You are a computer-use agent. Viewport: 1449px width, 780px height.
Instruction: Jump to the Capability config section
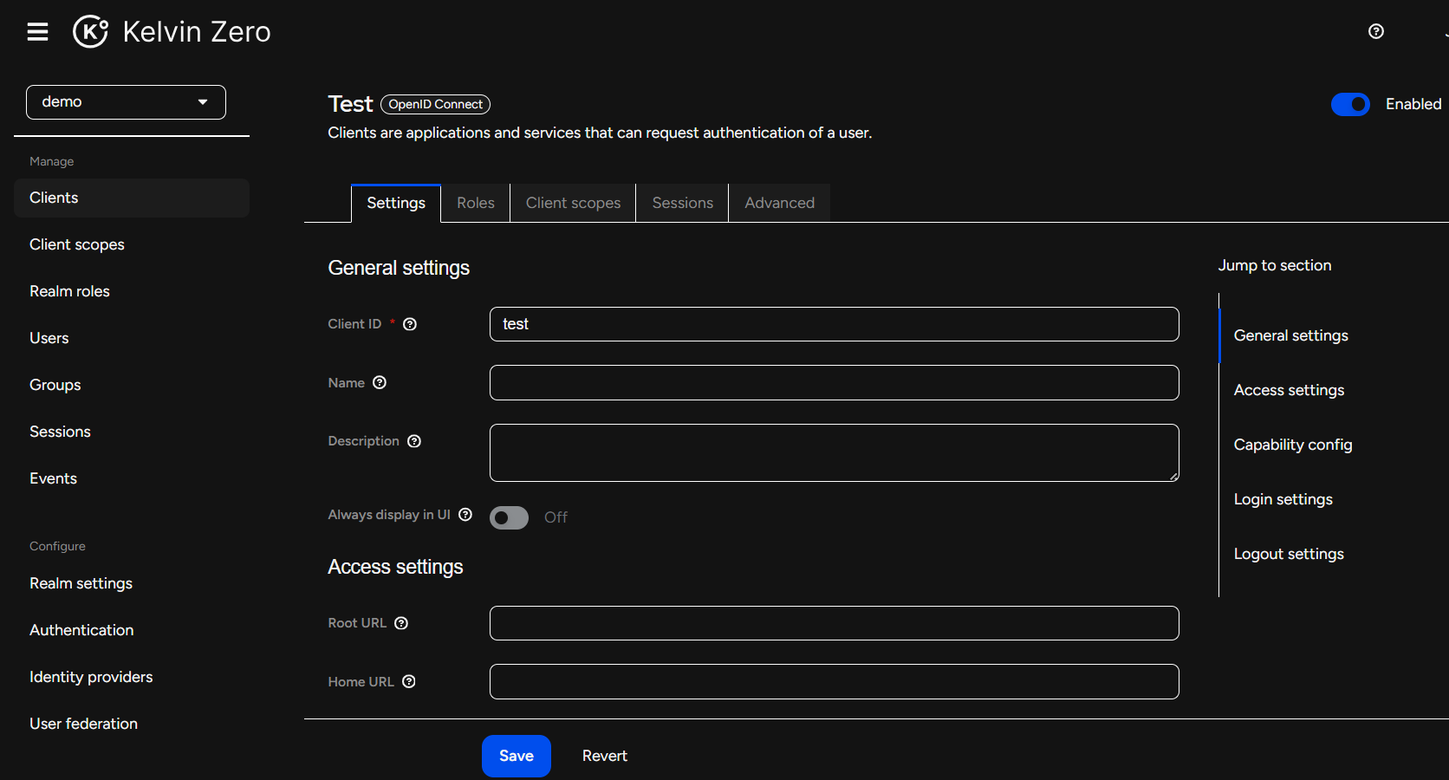click(x=1292, y=444)
